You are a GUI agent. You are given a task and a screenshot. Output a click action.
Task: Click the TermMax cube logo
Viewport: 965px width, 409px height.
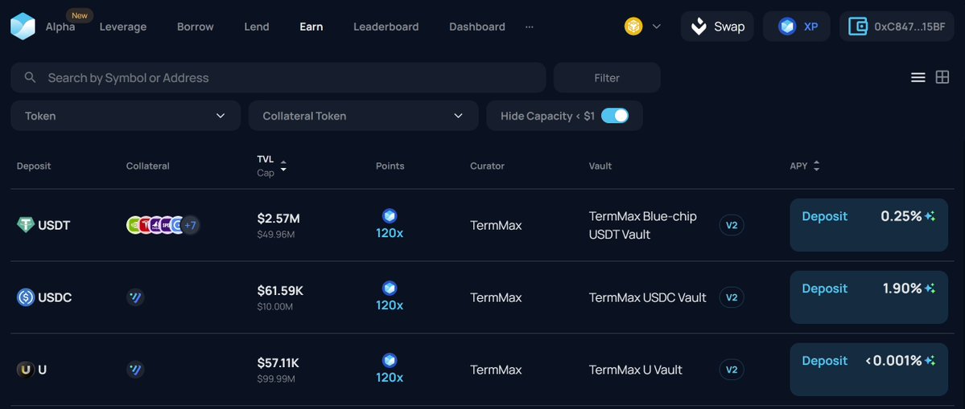pyautogui.click(x=23, y=27)
